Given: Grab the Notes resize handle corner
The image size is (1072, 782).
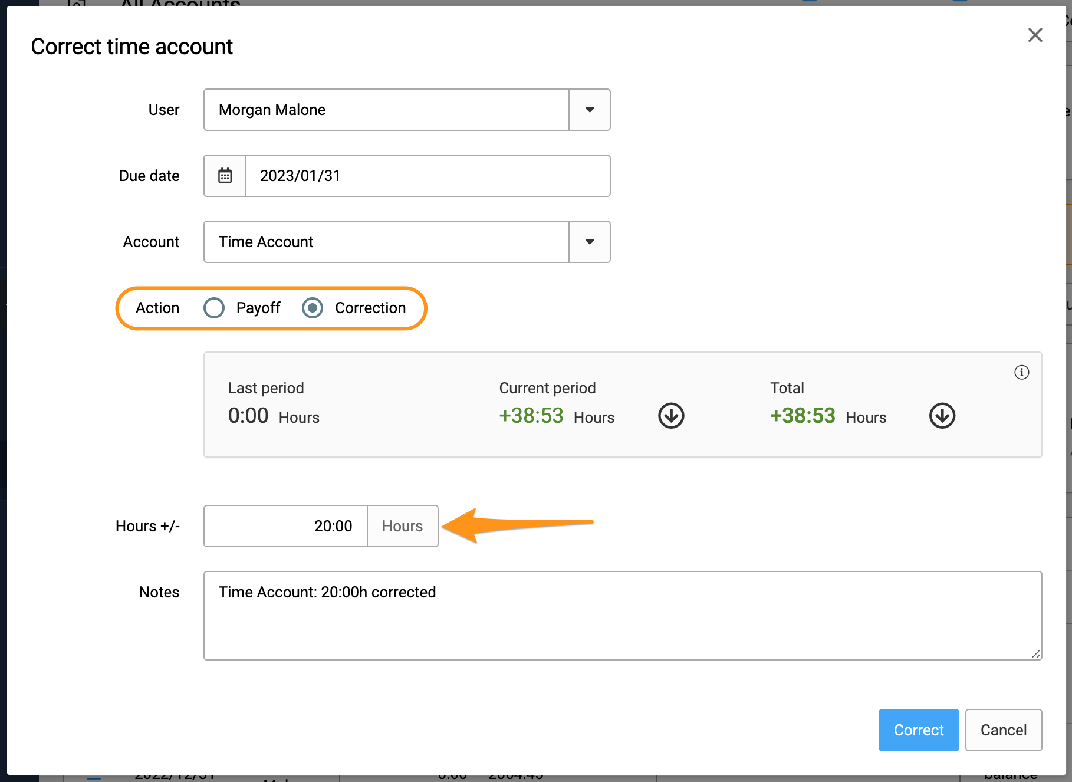Looking at the screenshot, I should click(1035, 653).
